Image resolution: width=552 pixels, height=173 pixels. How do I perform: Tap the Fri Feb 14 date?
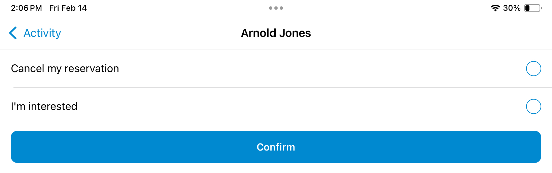(x=68, y=8)
